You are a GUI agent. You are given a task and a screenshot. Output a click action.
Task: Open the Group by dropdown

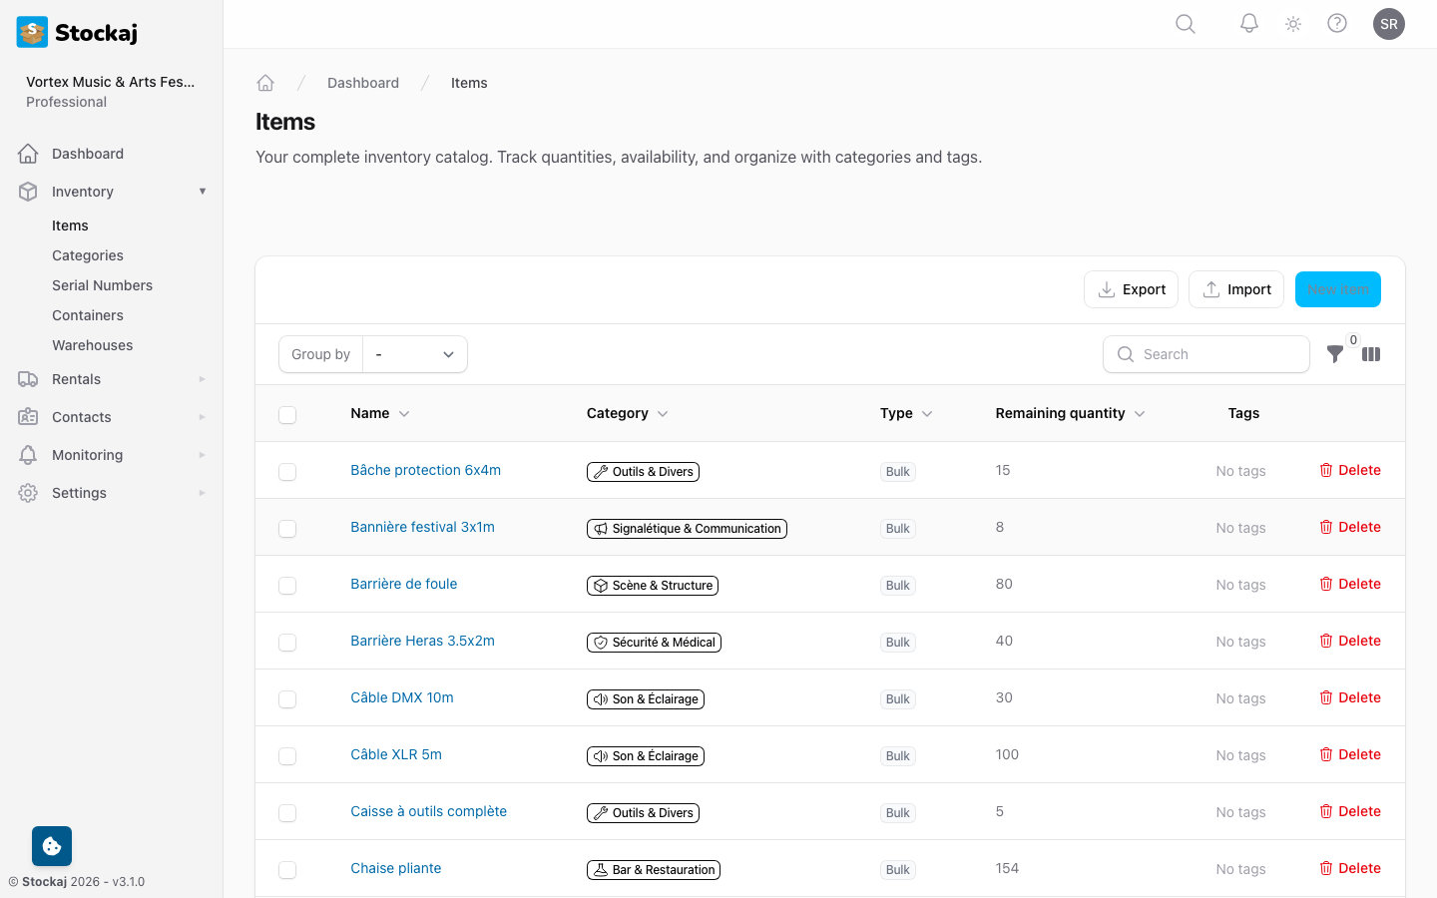(x=414, y=354)
